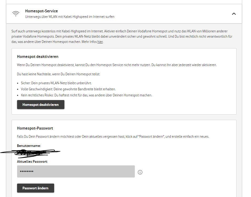
Task: Click the Homespot-Service header title
Action: point(41,11)
